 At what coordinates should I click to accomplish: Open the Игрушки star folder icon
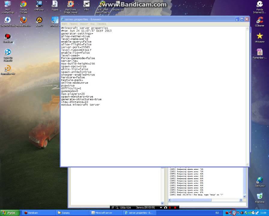tap(260, 38)
